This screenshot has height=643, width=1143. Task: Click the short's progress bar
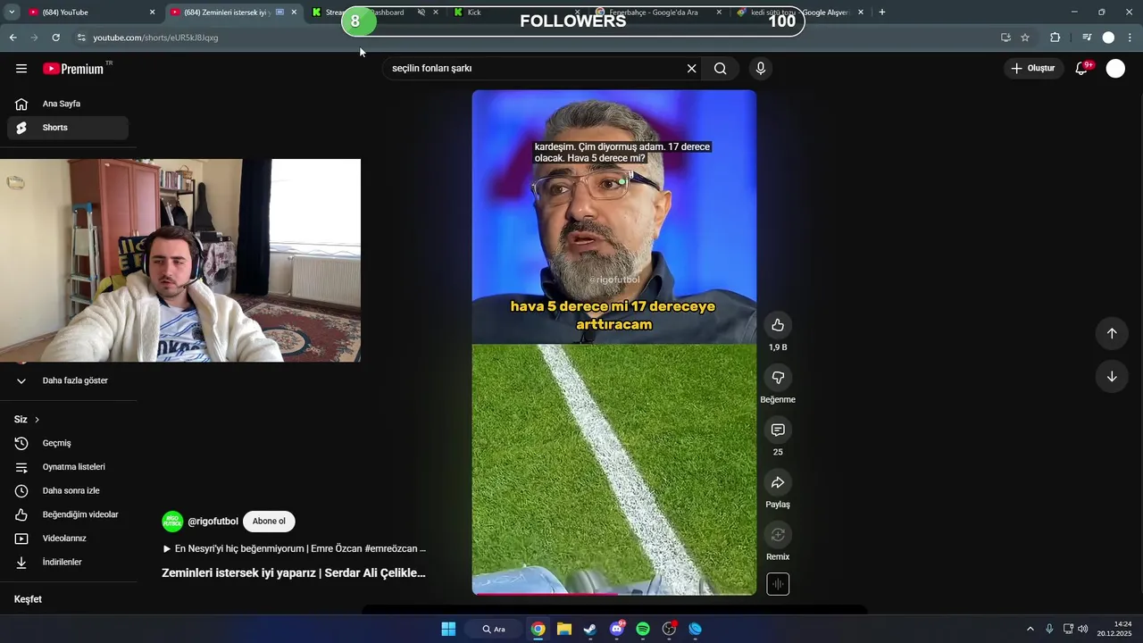[x=614, y=594]
